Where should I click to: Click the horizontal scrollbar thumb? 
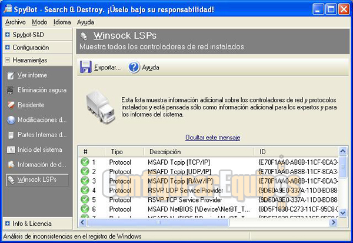click(158, 222)
